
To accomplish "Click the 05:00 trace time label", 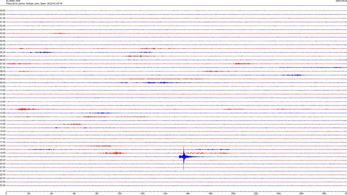I will (x=3, y=48).
